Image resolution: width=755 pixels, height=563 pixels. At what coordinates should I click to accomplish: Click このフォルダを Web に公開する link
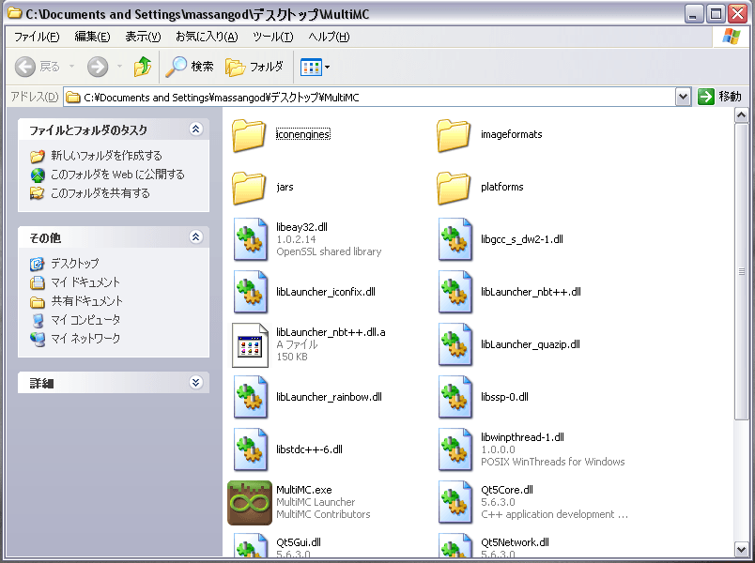click(x=117, y=175)
